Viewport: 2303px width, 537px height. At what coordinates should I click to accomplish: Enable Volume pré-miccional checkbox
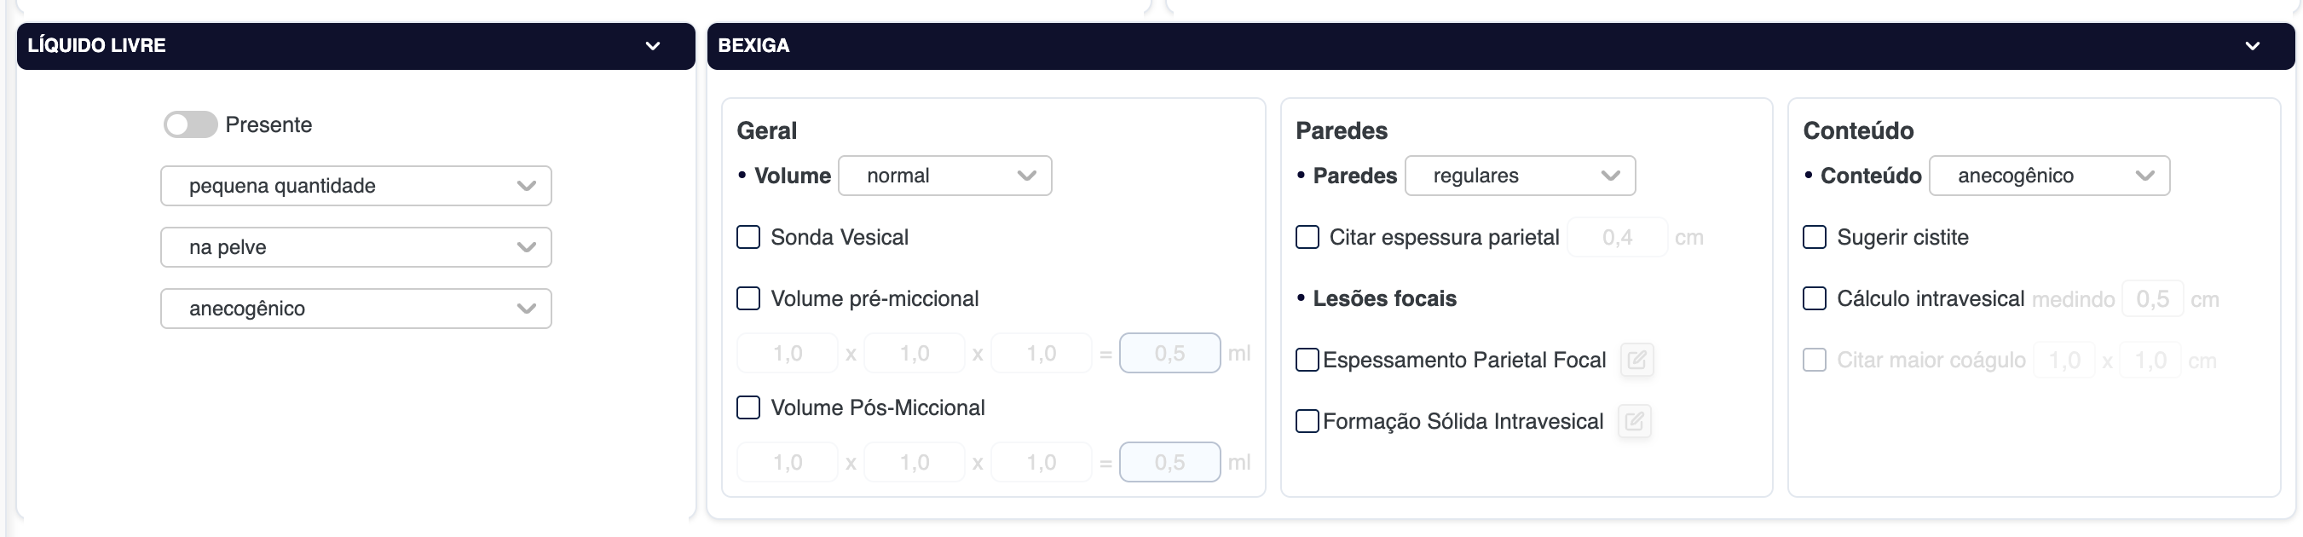click(748, 298)
